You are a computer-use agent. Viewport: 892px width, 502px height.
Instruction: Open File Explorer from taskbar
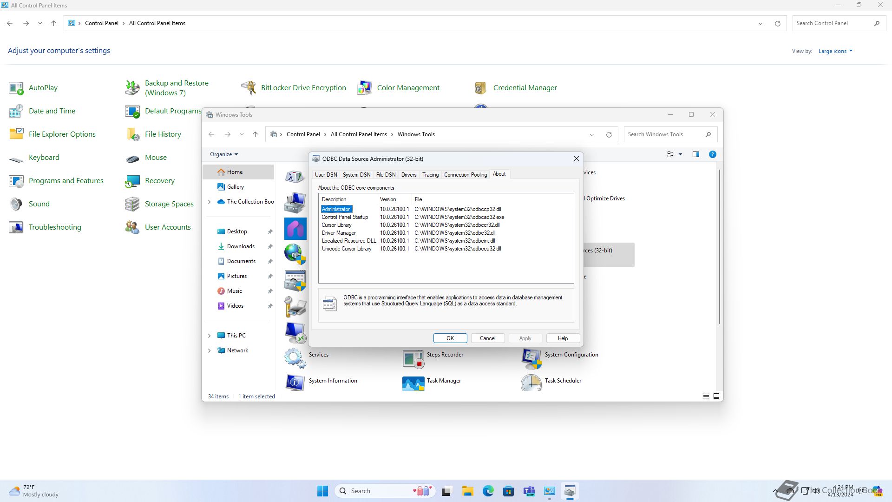click(467, 491)
